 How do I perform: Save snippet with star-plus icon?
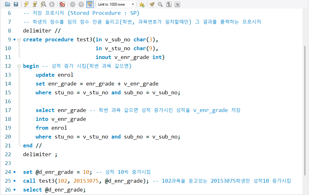click(x=142, y=4)
